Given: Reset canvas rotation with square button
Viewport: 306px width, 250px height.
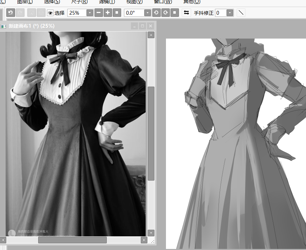Looking at the screenshot, I should coord(175,13).
